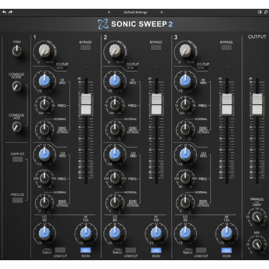Click channel 1 LO MID blue gain knob

[45, 154]
